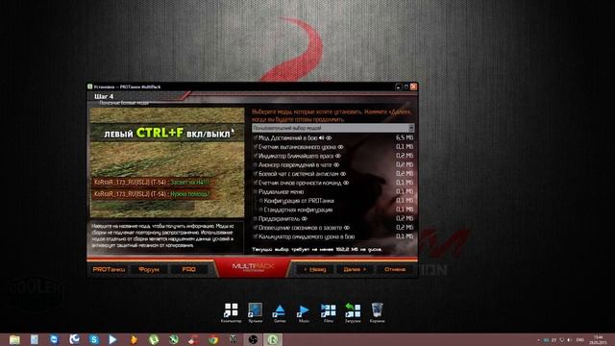The width and height of the screenshot is (615, 346).
Task: Click the PROТанки link button
Action: coord(109,269)
